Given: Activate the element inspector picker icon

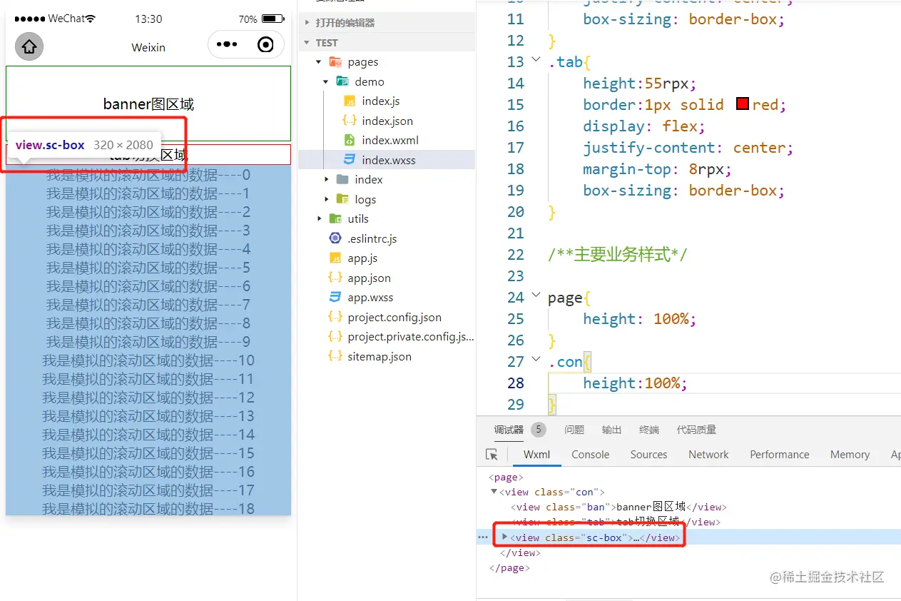Looking at the screenshot, I should click(x=492, y=455).
